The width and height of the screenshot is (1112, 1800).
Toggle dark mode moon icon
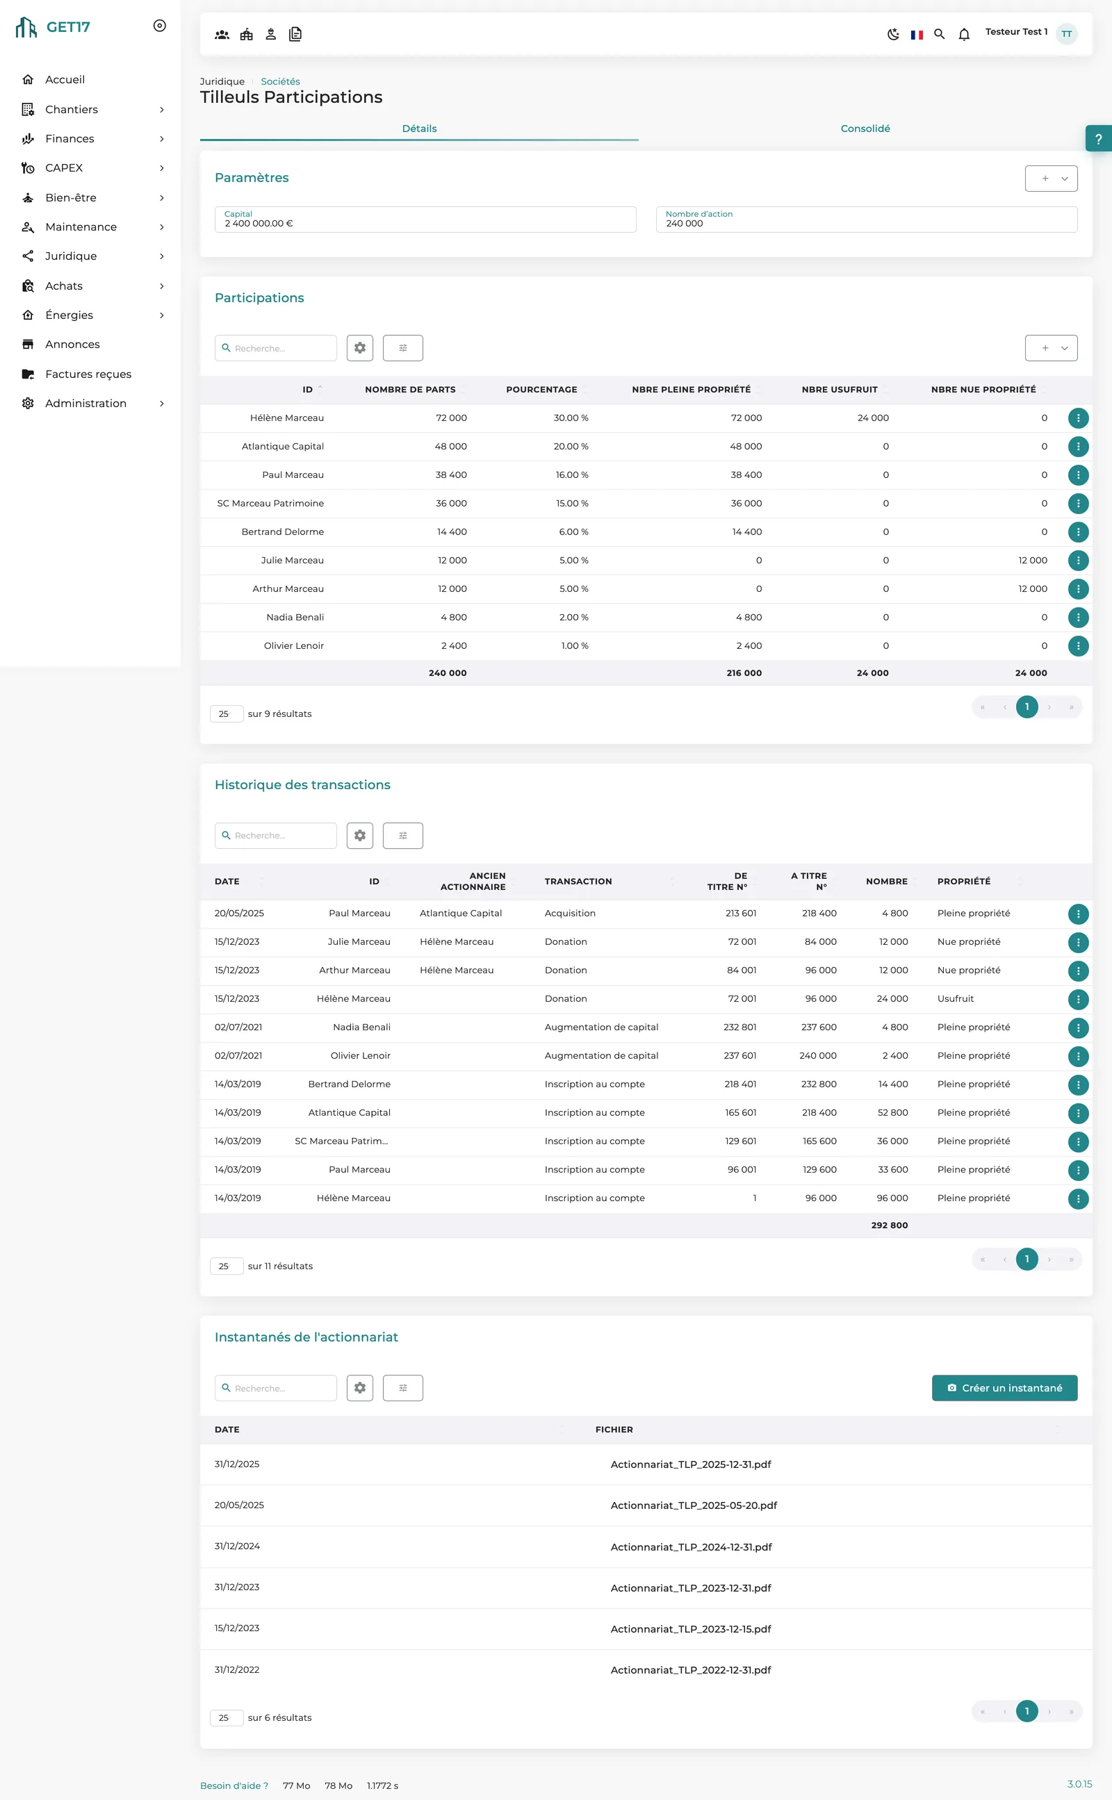click(893, 34)
